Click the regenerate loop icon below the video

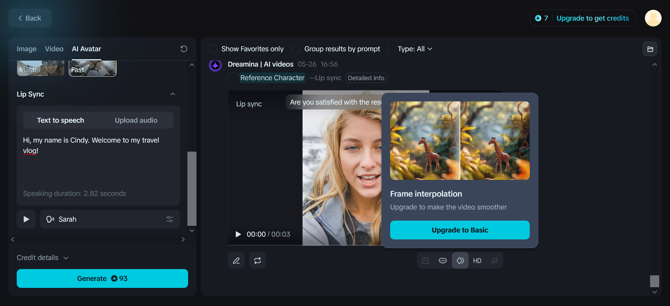(x=258, y=261)
